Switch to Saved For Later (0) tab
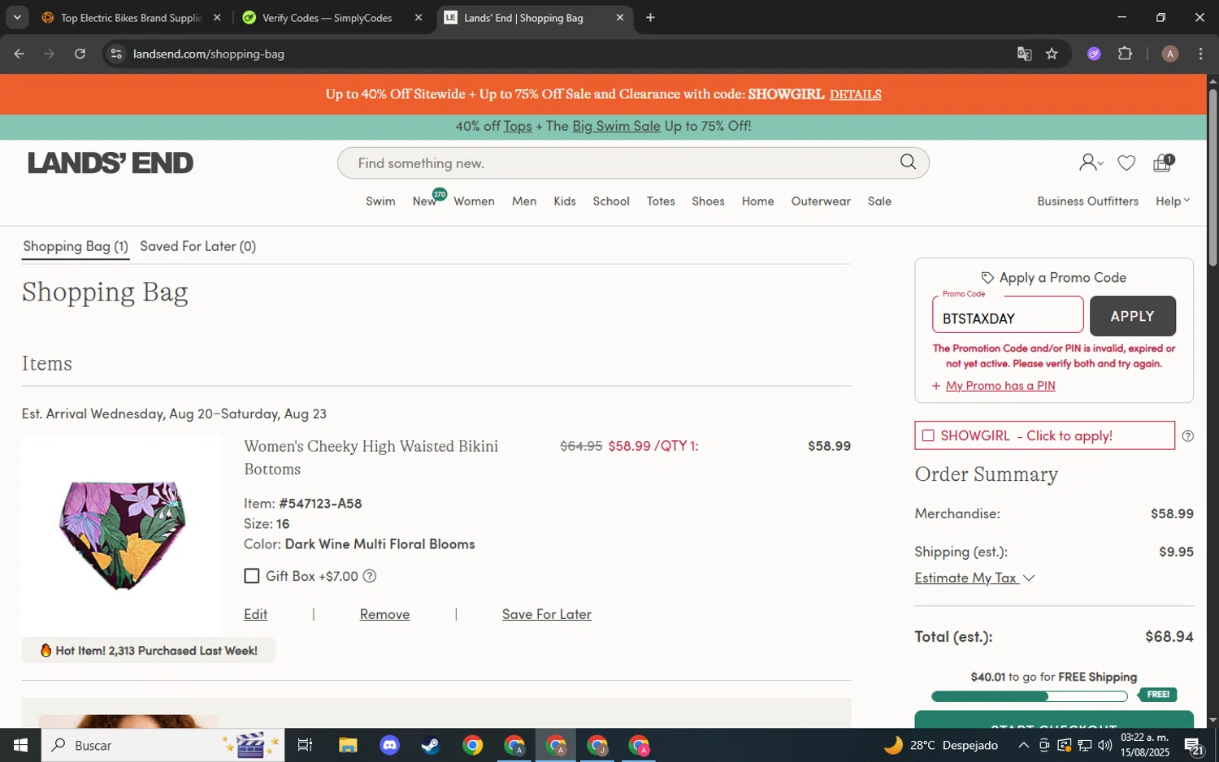This screenshot has width=1219, height=762. [197, 246]
